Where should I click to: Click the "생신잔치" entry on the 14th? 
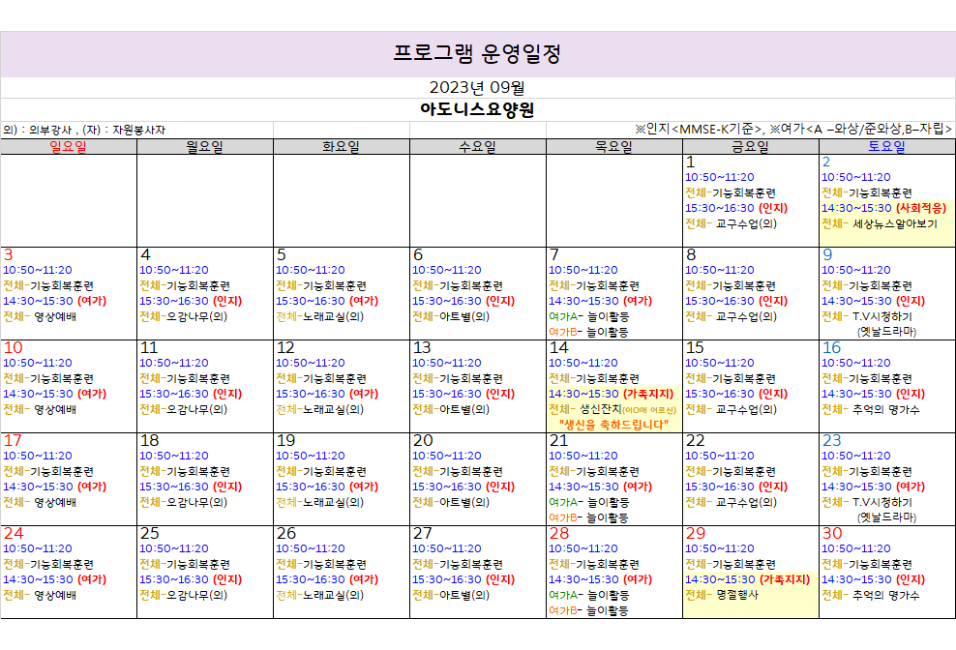coord(601,410)
